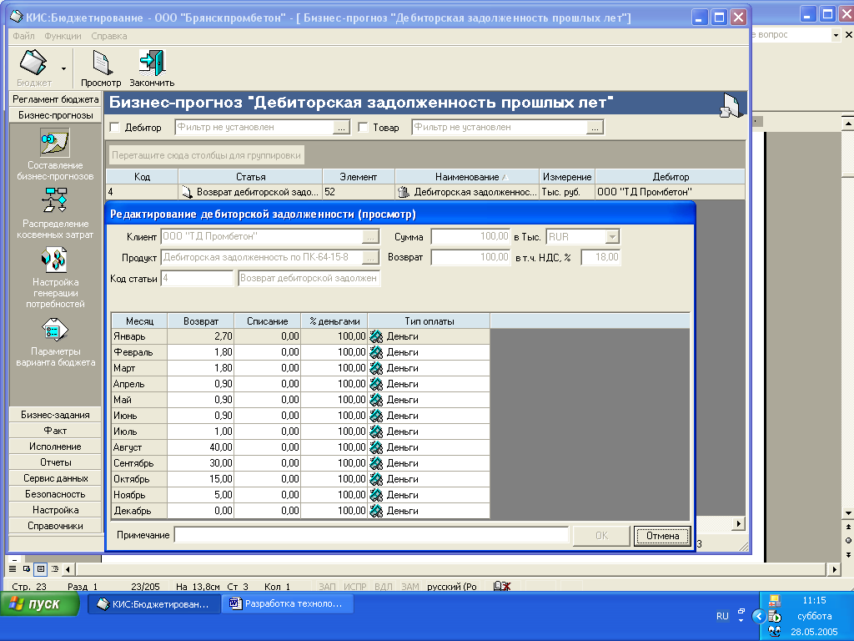Open the Справка menu

(108, 36)
